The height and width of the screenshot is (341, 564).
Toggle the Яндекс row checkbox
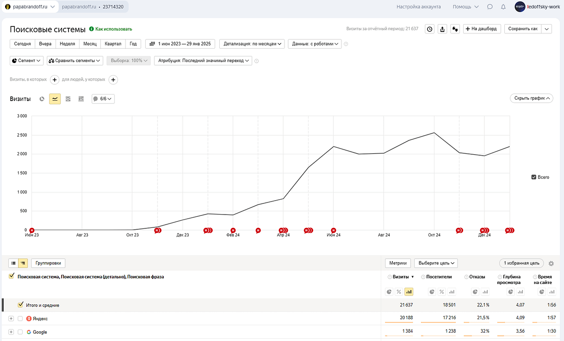pyautogui.click(x=20, y=319)
